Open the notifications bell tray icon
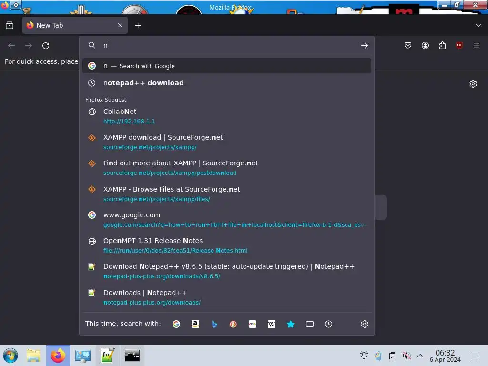This screenshot has height=366, width=488. [x=364, y=355]
